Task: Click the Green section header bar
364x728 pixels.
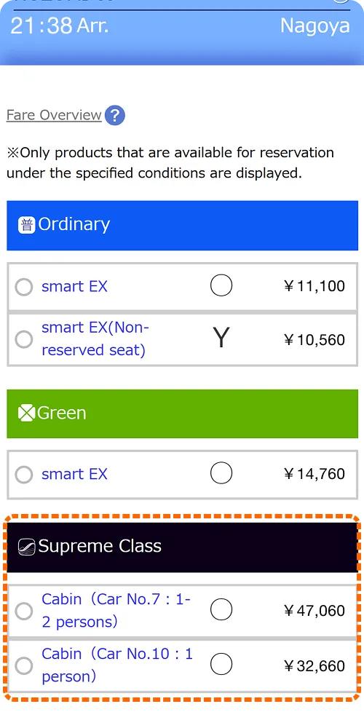Action: coord(183,414)
